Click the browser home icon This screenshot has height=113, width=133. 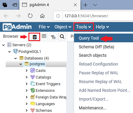pyautogui.click(x=42, y=16)
